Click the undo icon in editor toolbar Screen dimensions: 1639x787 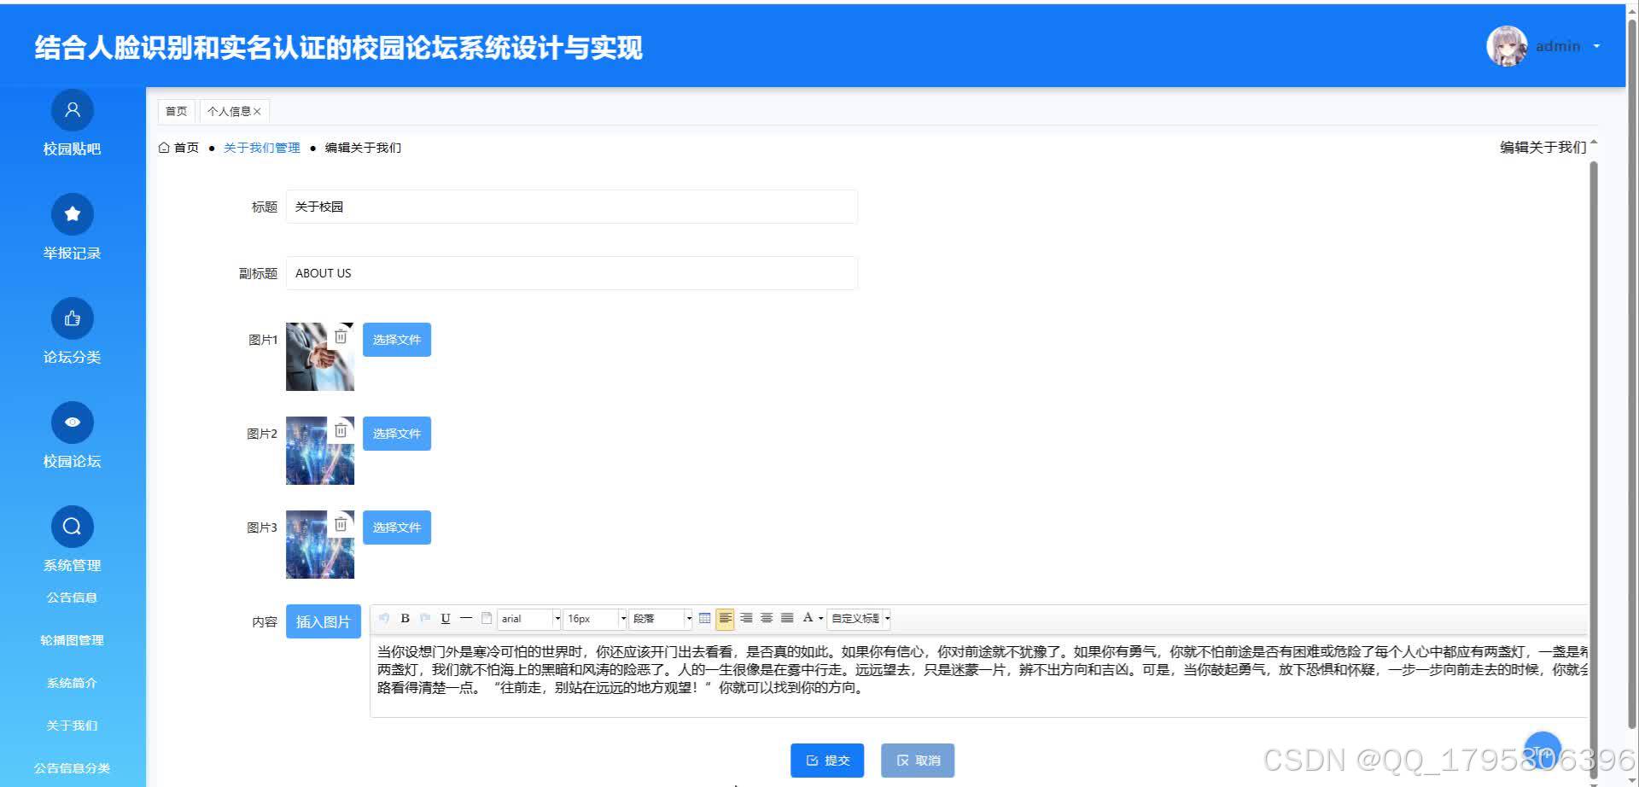pos(384,618)
